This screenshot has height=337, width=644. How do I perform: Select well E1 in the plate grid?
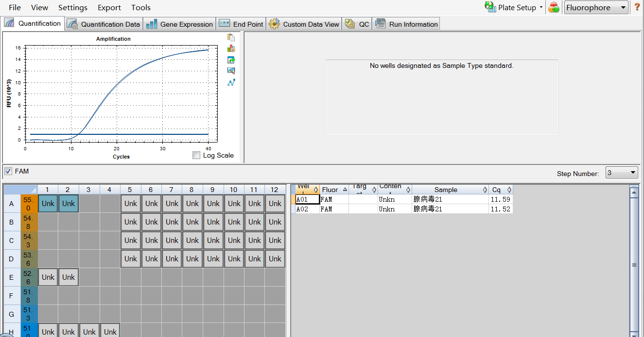pos(48,277)
